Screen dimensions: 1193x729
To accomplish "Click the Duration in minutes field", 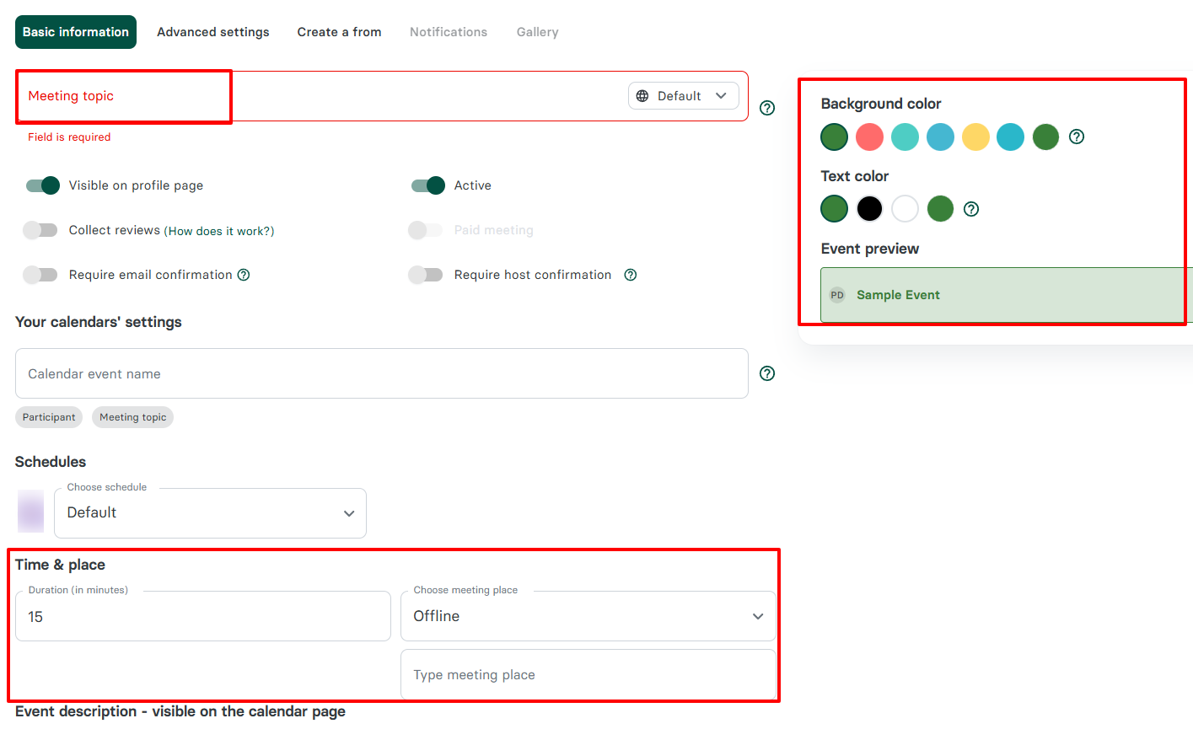I will (202, 617).
